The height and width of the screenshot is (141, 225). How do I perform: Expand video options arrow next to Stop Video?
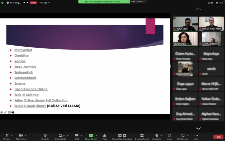[x=26, y=135]
